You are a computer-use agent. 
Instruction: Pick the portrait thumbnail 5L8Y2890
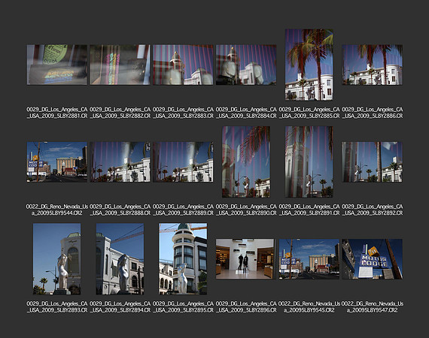coord(246,162)
